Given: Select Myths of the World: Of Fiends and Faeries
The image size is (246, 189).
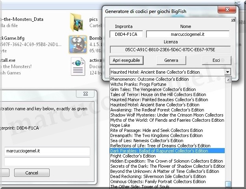Looking at the screenshot, I should 167,120.
